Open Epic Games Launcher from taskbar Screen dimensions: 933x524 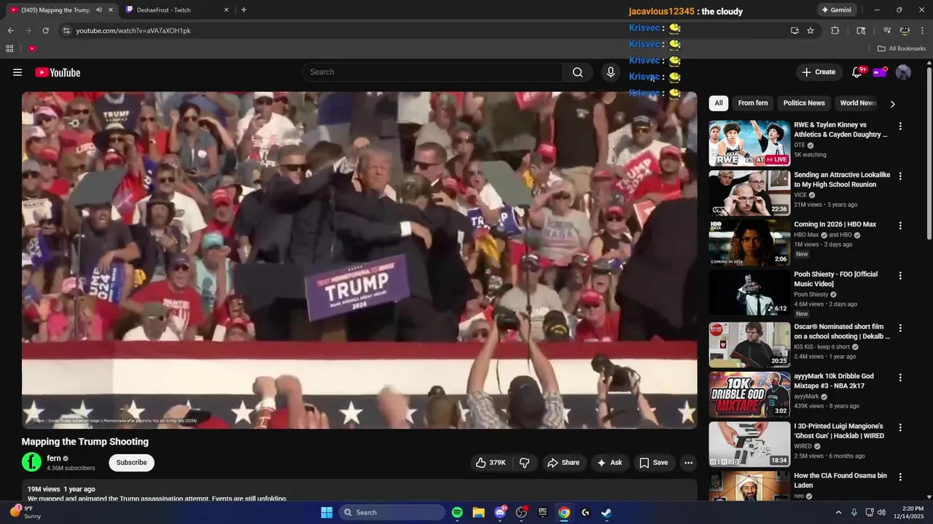(x=542, y=512)
